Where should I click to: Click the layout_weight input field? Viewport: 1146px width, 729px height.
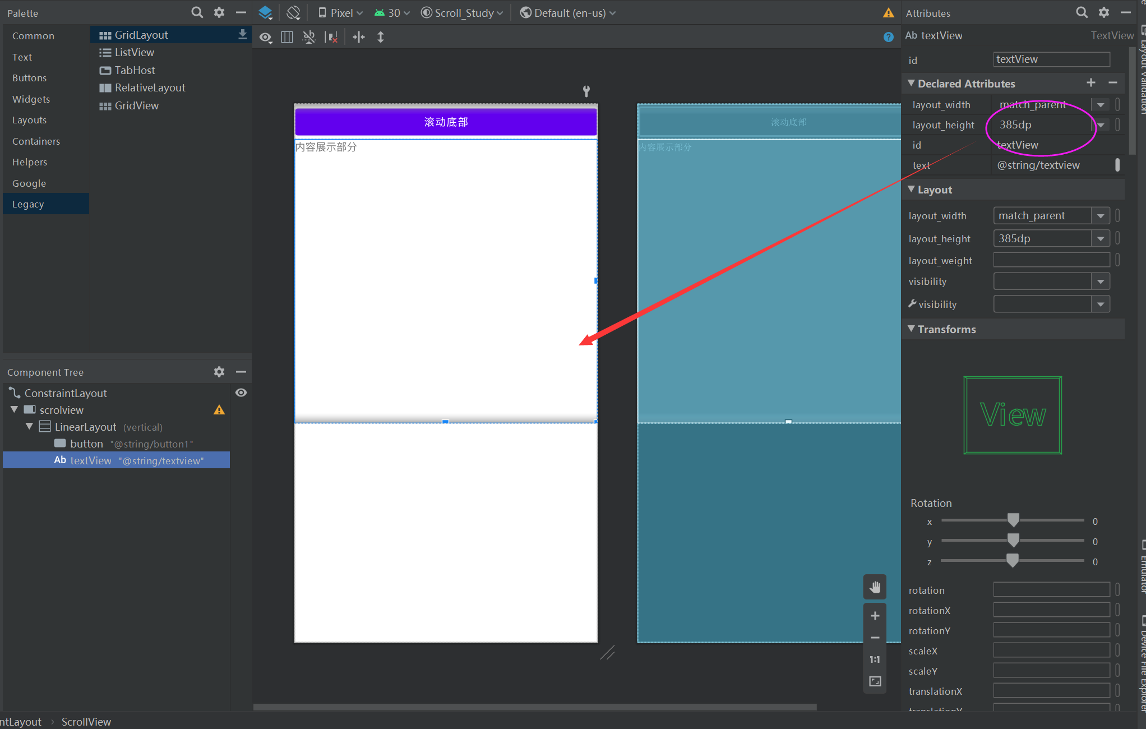(1051, 260)
